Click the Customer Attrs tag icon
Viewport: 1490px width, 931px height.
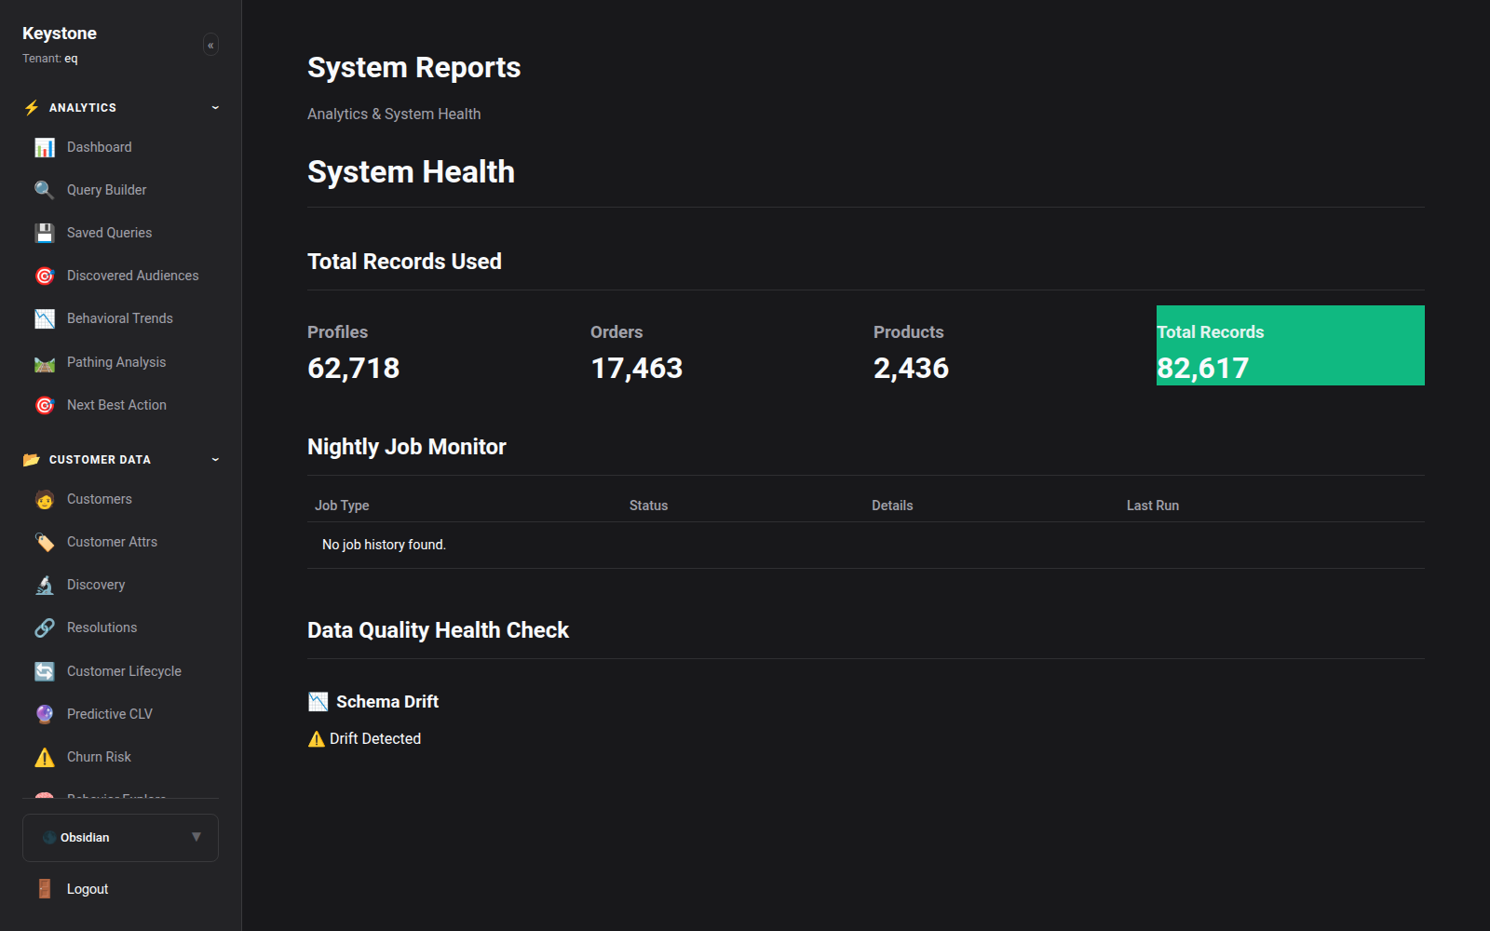(x=45, y=542)
